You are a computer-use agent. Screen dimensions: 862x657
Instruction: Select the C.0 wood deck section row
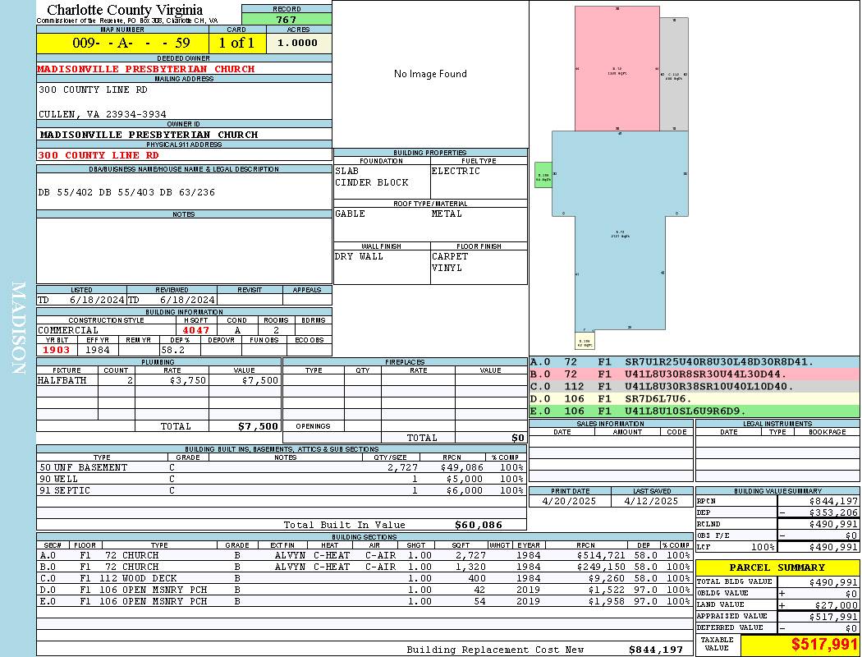[365, 578]
